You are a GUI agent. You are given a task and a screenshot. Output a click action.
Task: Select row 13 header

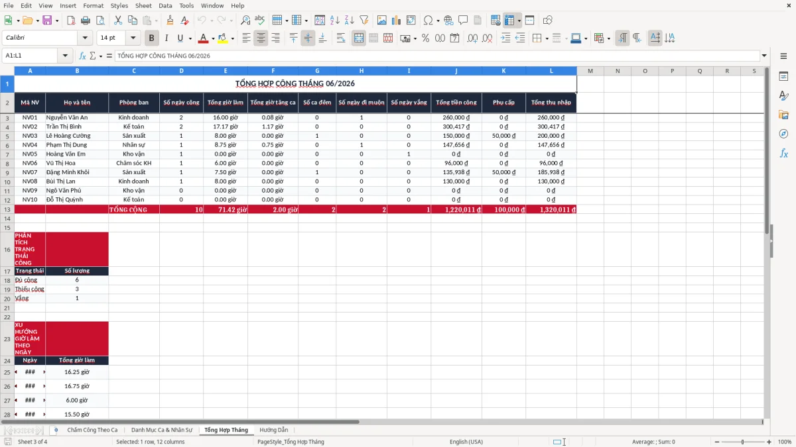(x=7, y=209)
